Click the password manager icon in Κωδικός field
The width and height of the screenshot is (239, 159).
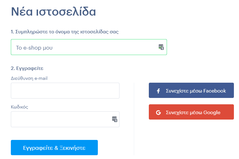(115, 119)
